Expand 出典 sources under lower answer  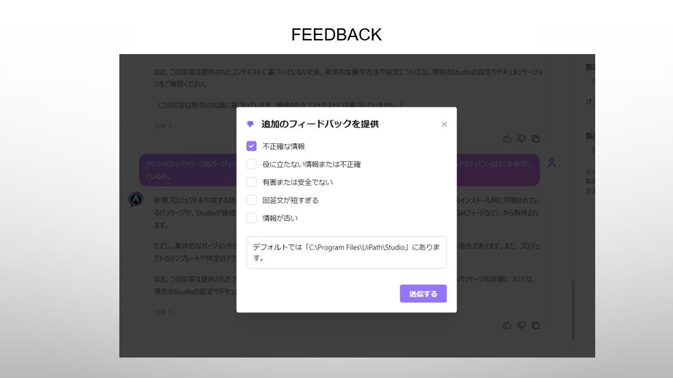(163, 312)
